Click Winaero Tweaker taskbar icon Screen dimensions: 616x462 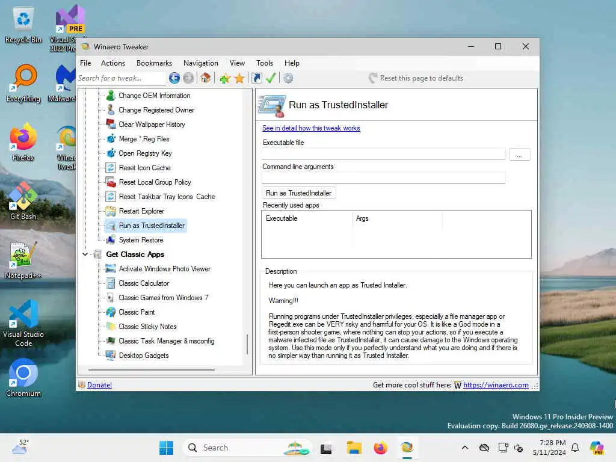(407, 448)
